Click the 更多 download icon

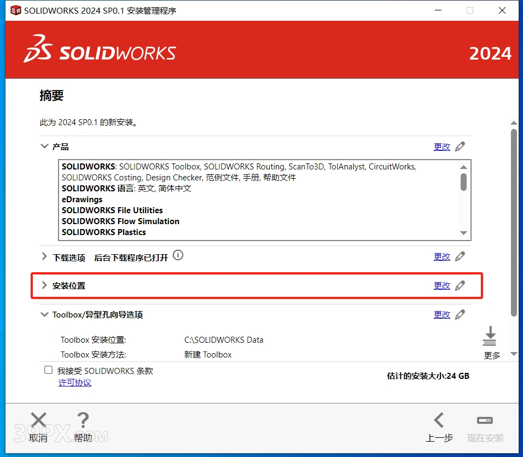coord(490,337)
